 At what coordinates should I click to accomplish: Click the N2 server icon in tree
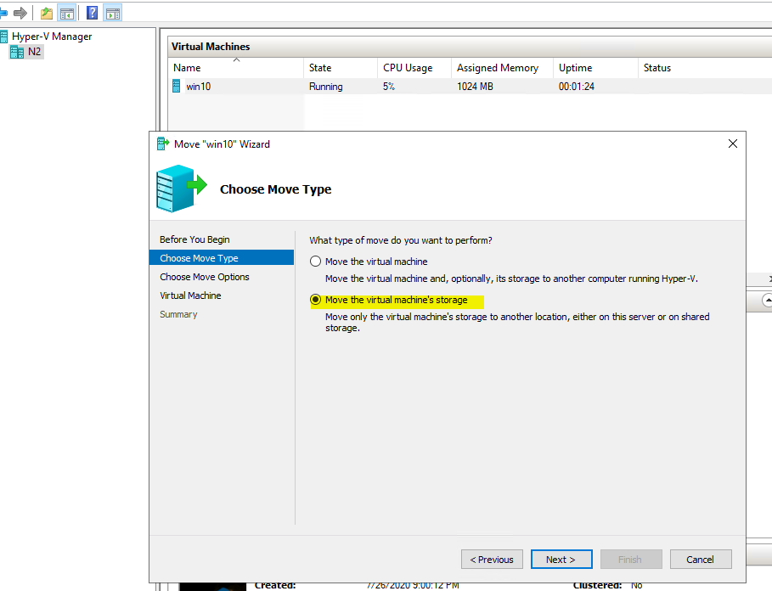[17, 52]
